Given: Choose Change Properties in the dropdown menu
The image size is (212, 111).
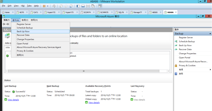Looking at the screenshot, I should 25,39.
